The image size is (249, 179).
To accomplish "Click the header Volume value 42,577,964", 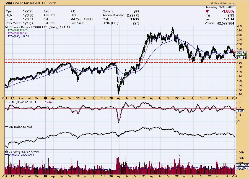I will point(225,23).
